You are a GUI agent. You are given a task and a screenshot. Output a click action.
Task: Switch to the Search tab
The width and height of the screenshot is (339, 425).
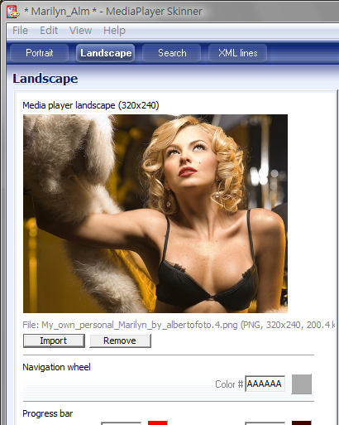(172, 53)
